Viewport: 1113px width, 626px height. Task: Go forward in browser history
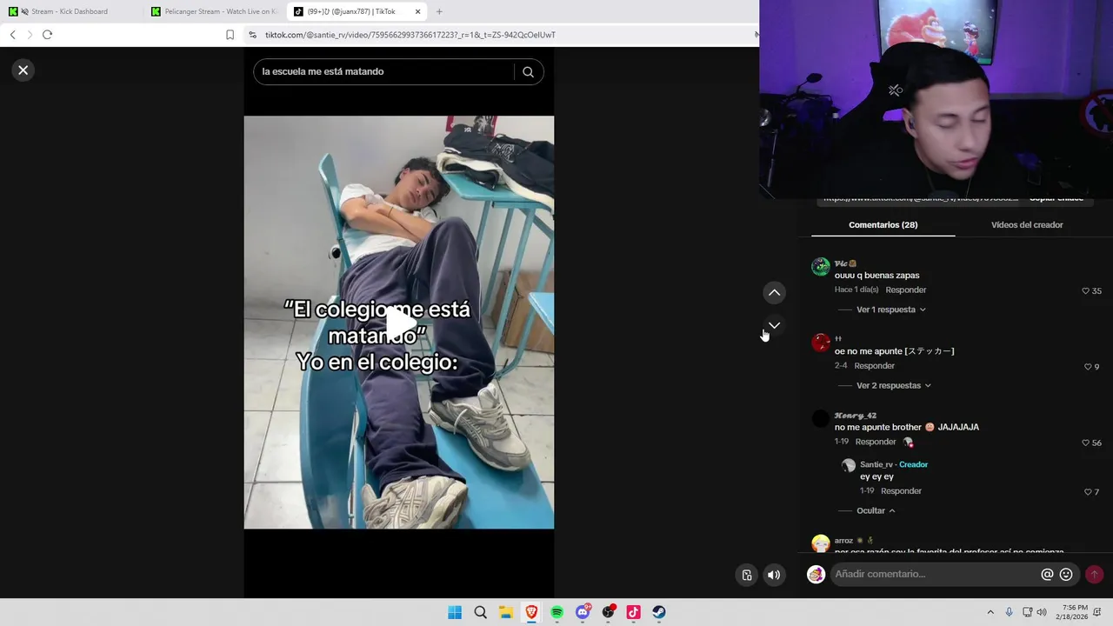pos(30,35)
